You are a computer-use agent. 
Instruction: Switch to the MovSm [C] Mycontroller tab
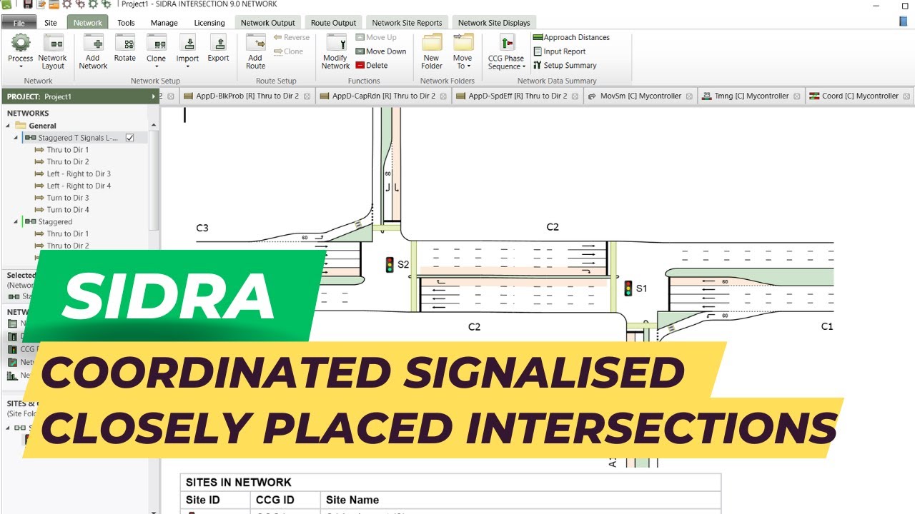point(640,96)
